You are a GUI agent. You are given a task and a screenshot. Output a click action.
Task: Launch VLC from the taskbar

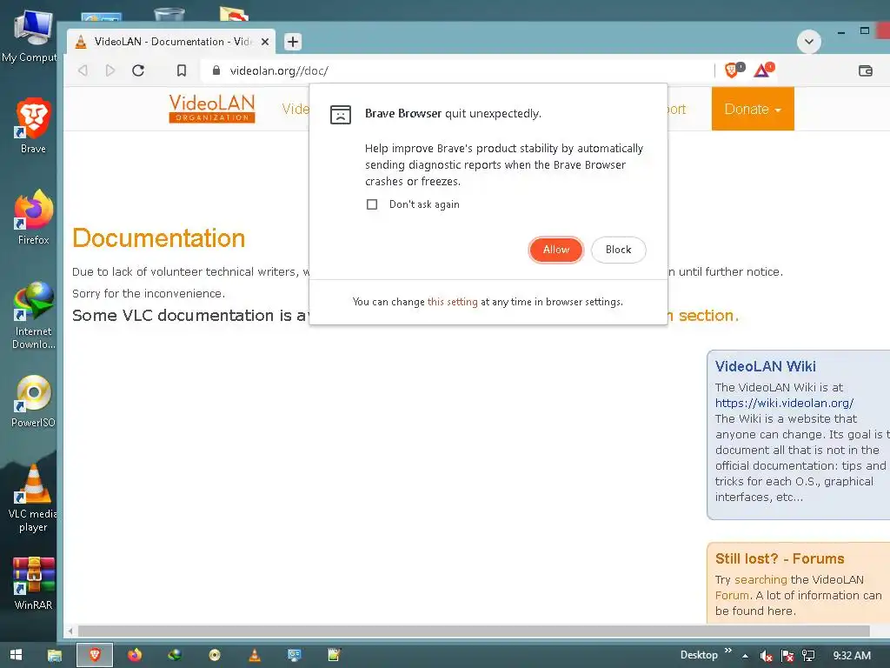point(255,655)
